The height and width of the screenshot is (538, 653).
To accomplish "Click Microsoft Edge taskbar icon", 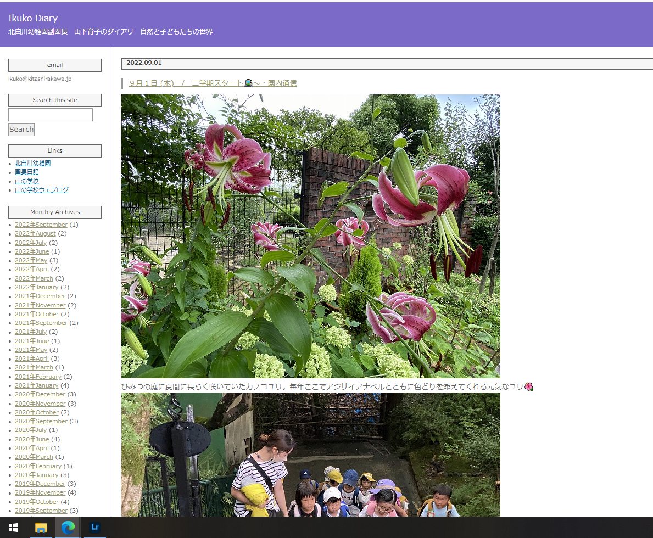I will point(68,528).
